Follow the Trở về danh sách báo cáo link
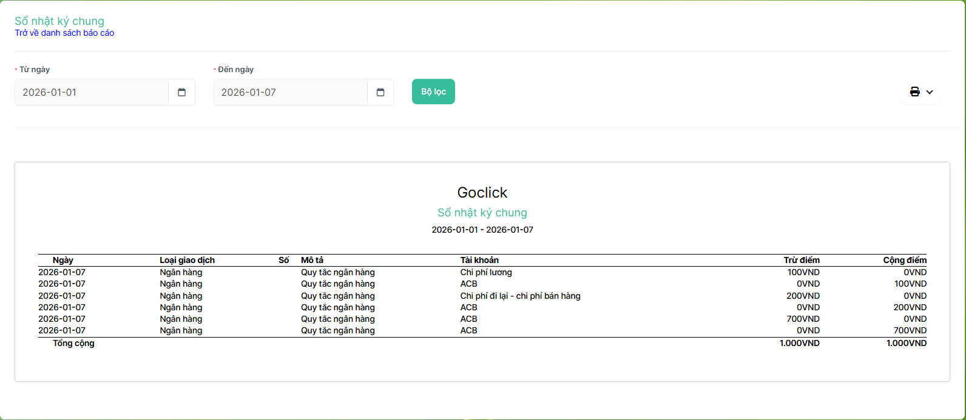 coord(64,33)
